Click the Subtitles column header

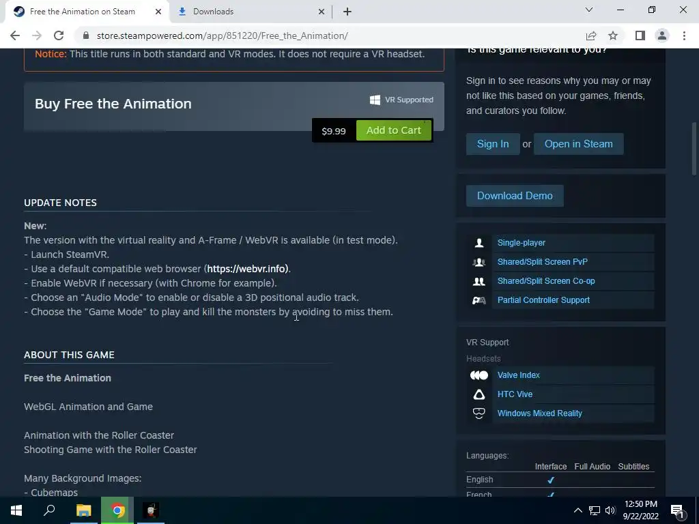pyautogui.click(x=633, y=467)
